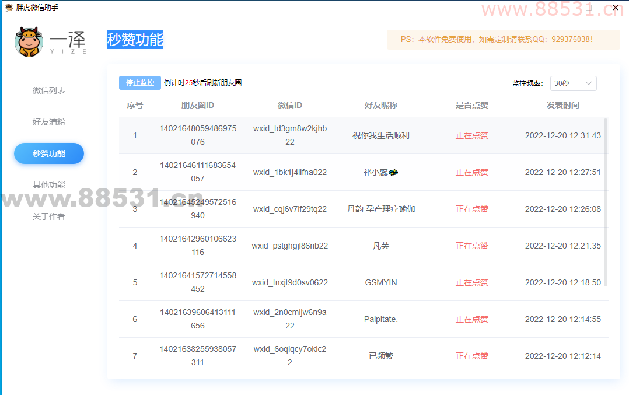The width and height of the screenshot is (629, 395).
Task: Open the 监控频率 30秒 dropdown
Action: tap(573, 83)
